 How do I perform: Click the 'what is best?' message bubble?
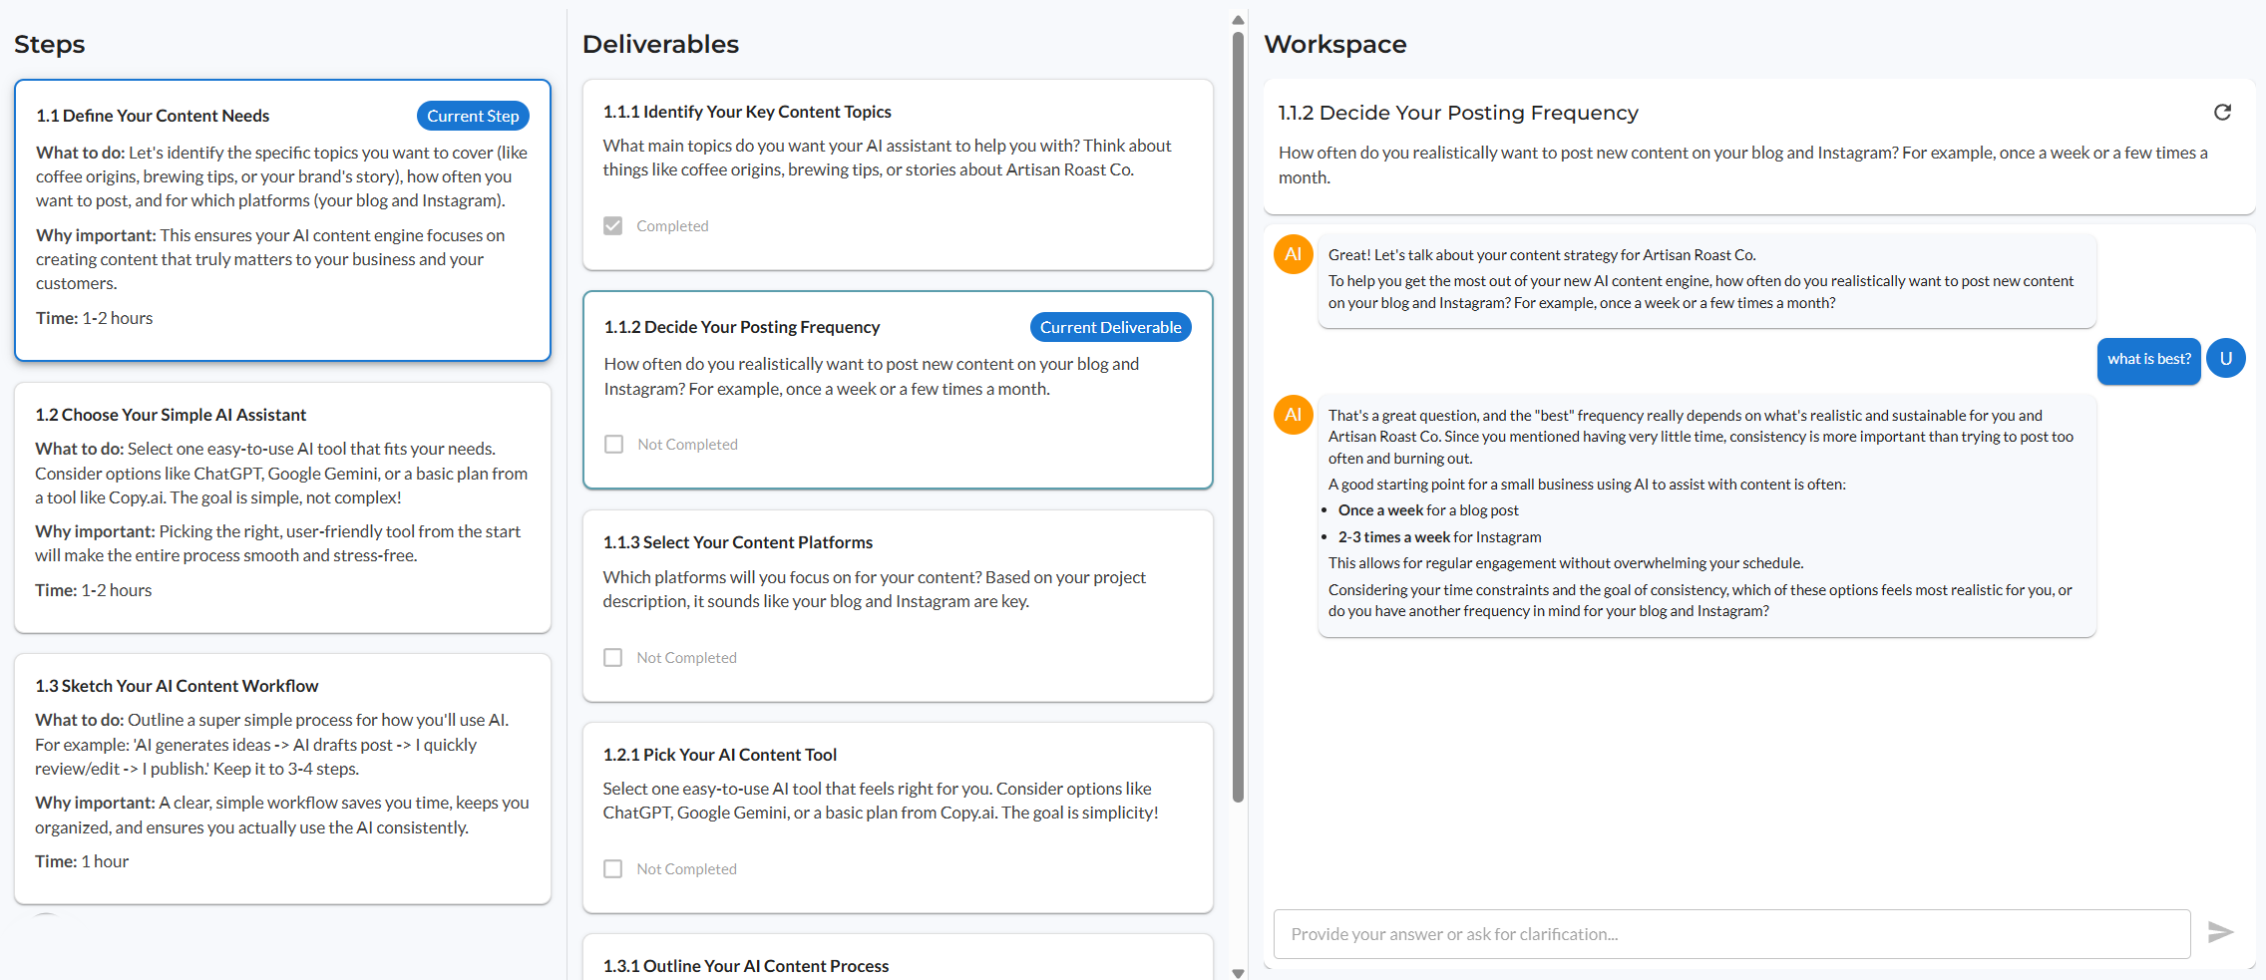click(2148, 359)
